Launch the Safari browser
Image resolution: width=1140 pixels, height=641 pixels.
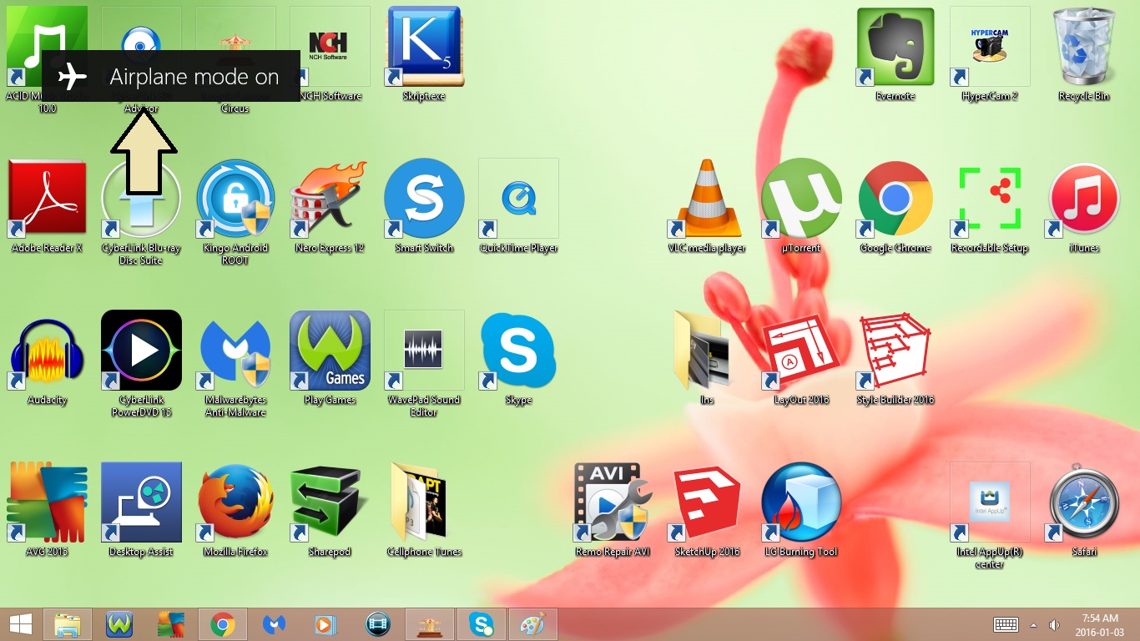click(x=1082, y=501)
